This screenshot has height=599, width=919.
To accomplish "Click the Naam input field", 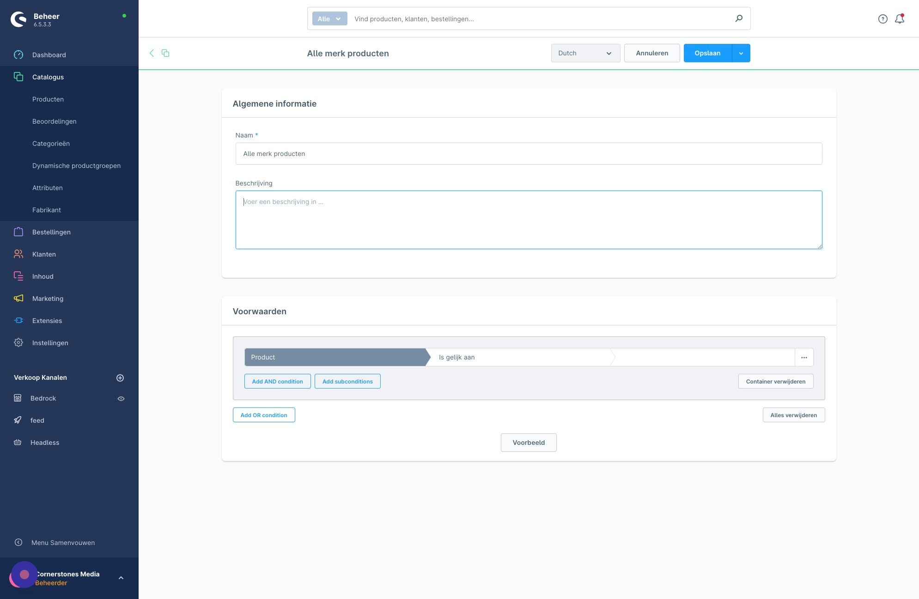I will (x=529, y=154).
